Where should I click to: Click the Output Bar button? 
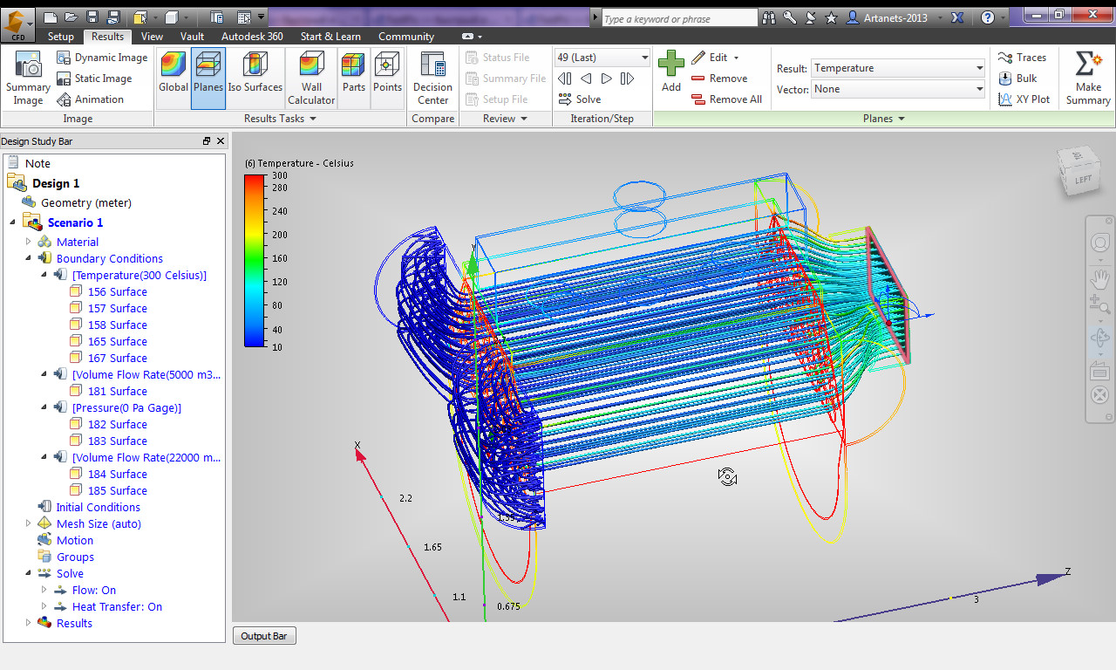pos(264,636)
